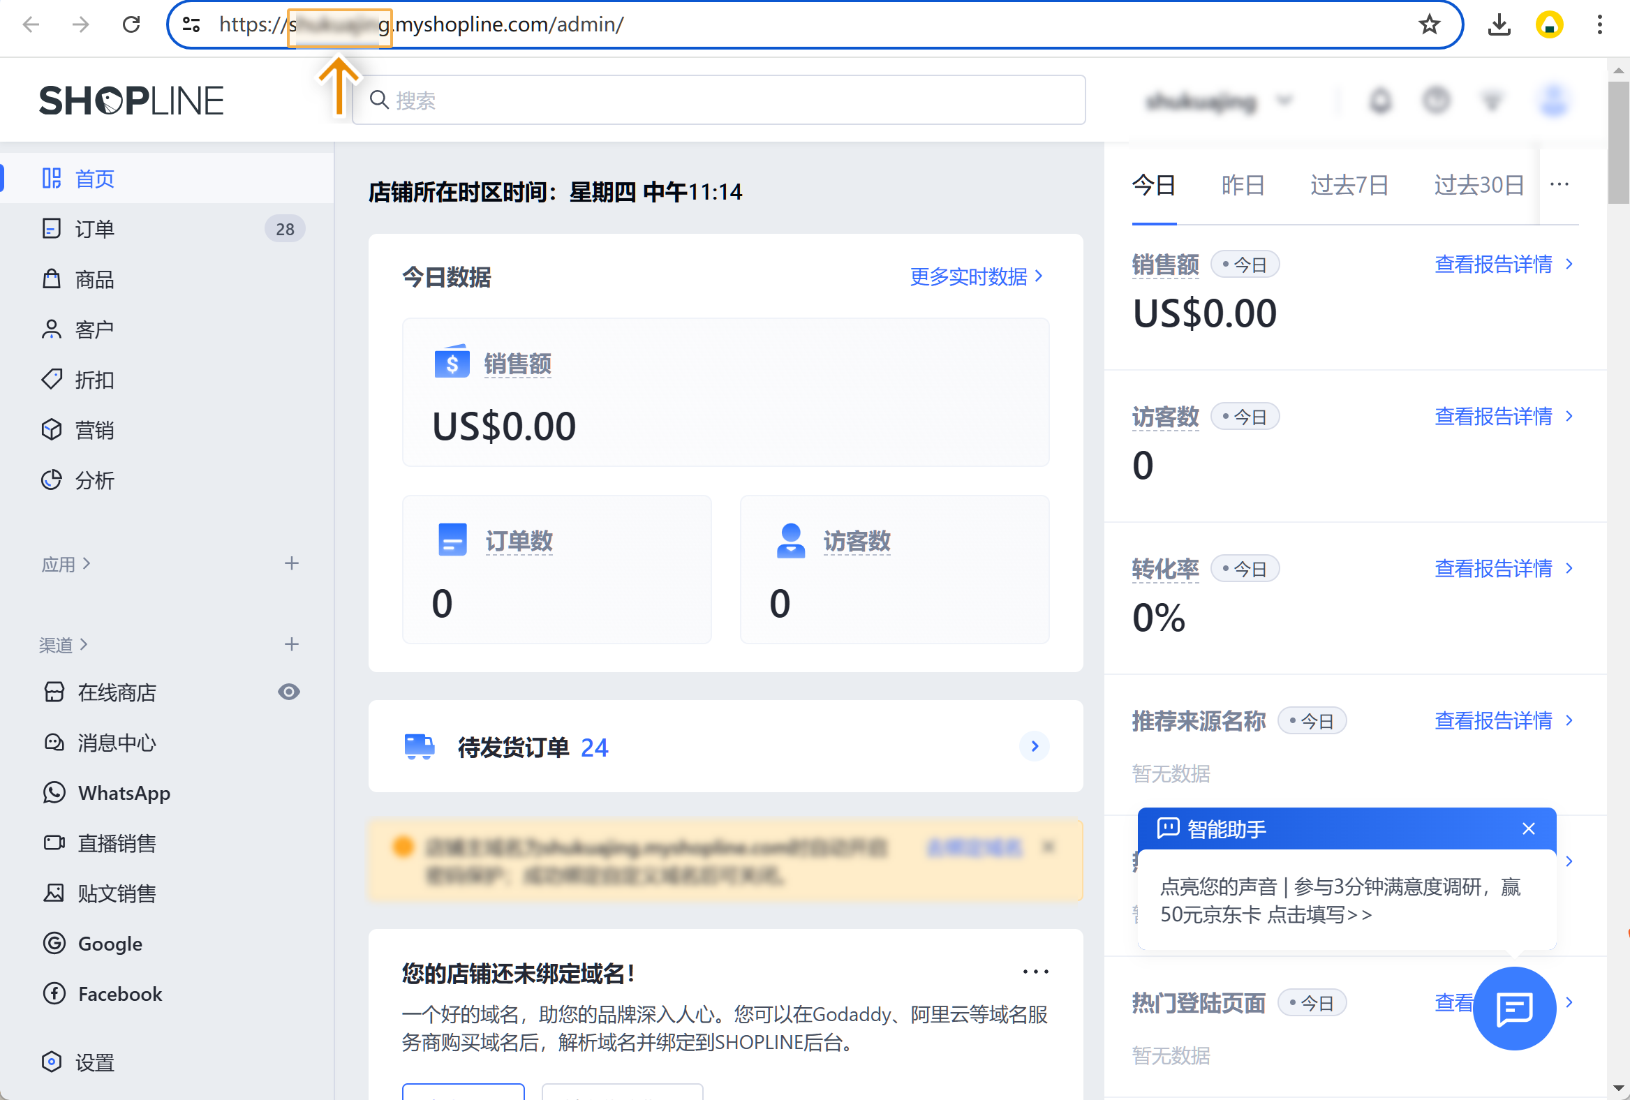
Task: Add a new app with plus button
Action: (x=291, y=563)
